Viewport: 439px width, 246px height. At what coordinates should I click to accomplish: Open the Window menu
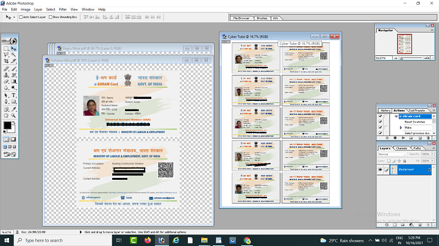pos(88,10)
